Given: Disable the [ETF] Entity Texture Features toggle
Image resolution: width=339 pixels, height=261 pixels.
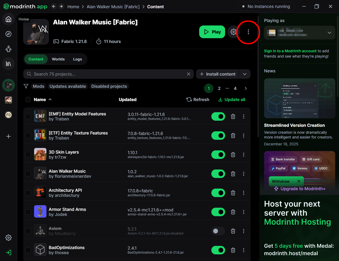Looking at the screenshot, I should pos(218,136).
